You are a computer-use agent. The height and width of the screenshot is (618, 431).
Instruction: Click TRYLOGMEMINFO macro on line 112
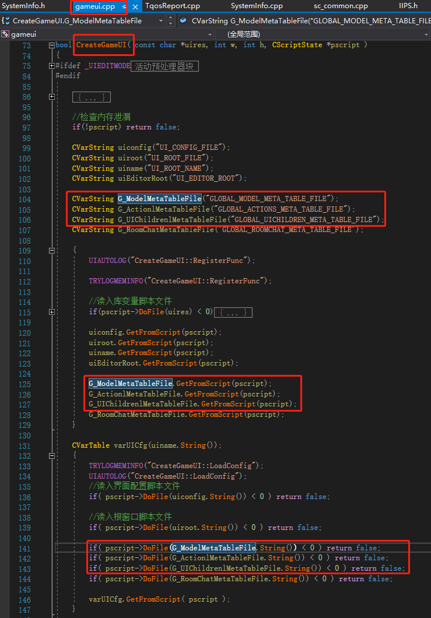116,281
